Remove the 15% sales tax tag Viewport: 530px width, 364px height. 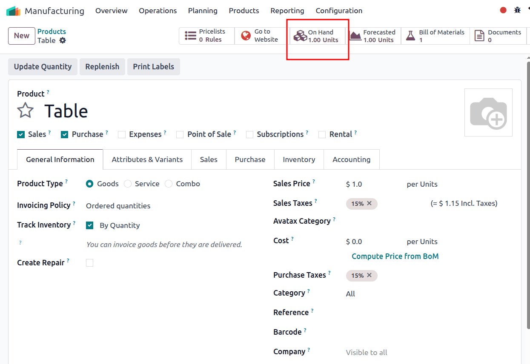(x=369, y=204)
